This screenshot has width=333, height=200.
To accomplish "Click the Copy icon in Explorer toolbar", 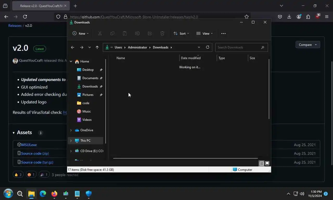I will pyautogui.click(x=112, y=33).
